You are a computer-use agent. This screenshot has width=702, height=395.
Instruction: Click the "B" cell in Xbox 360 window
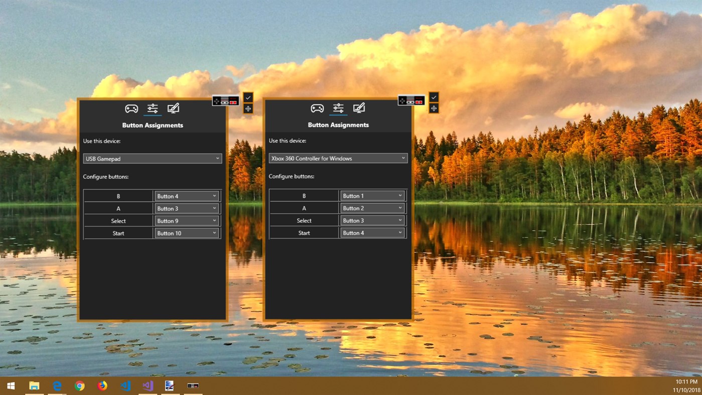pos(304,196)
